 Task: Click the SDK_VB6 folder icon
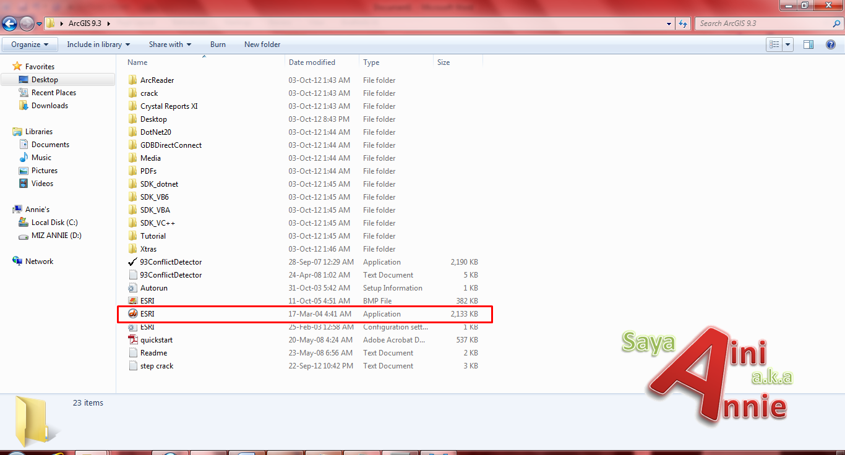132,197
